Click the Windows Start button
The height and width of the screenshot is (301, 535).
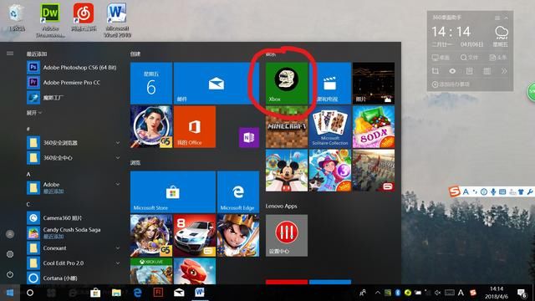10,293
